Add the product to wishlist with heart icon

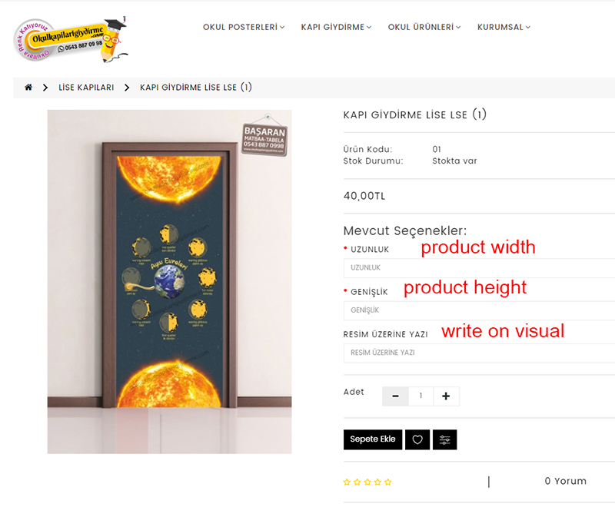(x=417, y=439)
